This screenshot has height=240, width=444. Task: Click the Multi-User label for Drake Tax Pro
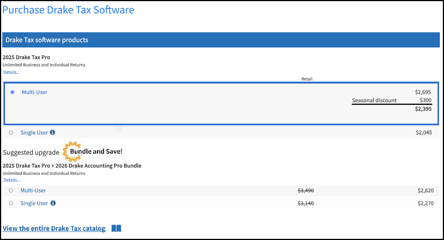tap(35, 92)
